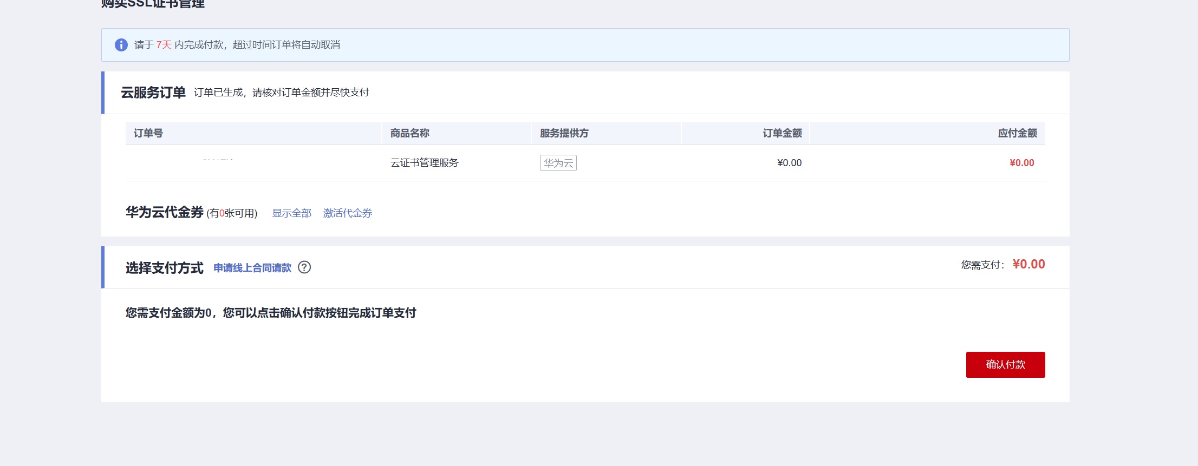
Task: Click the red 7天 text in the notice
Action: tap(164, 45)
